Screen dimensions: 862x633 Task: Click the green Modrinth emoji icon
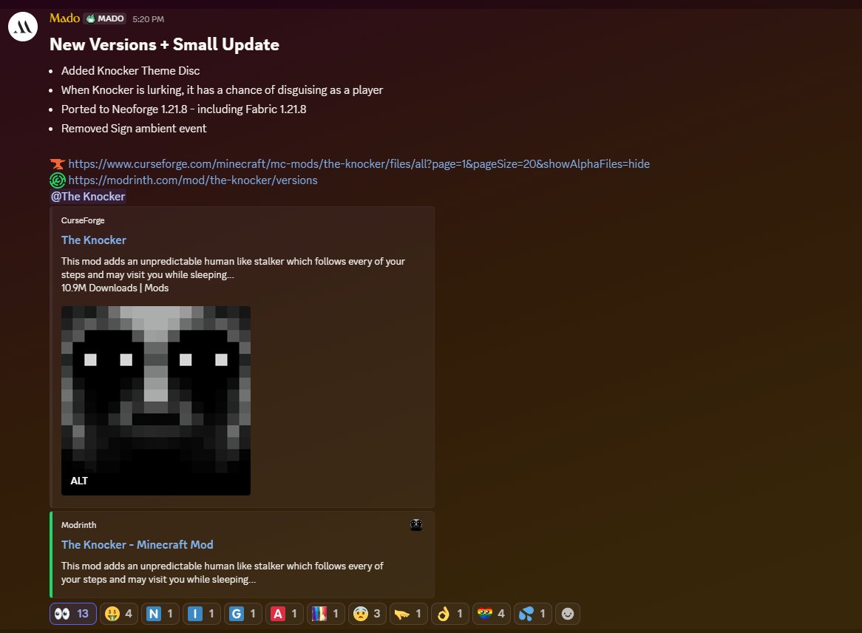pos(58,180)
